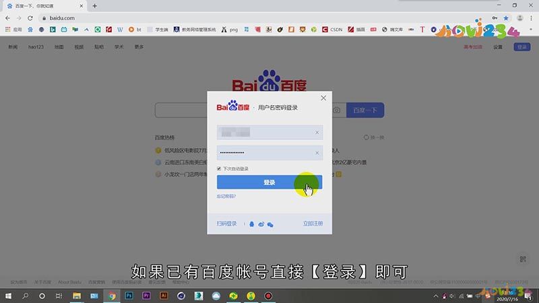This screenshot has height=303, width=539.
Task: Go back with the browser back arrow
Action: 7,18
